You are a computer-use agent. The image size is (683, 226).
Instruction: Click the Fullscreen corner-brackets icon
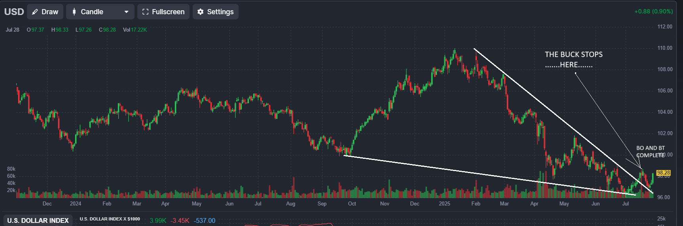click(x=145, y=12)
